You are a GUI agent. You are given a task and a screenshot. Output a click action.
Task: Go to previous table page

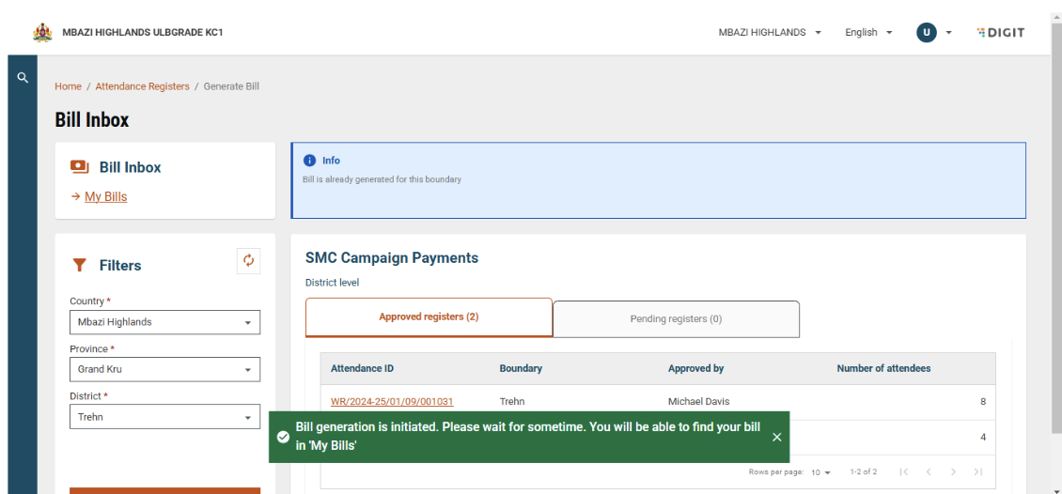(x=929, y=471)
